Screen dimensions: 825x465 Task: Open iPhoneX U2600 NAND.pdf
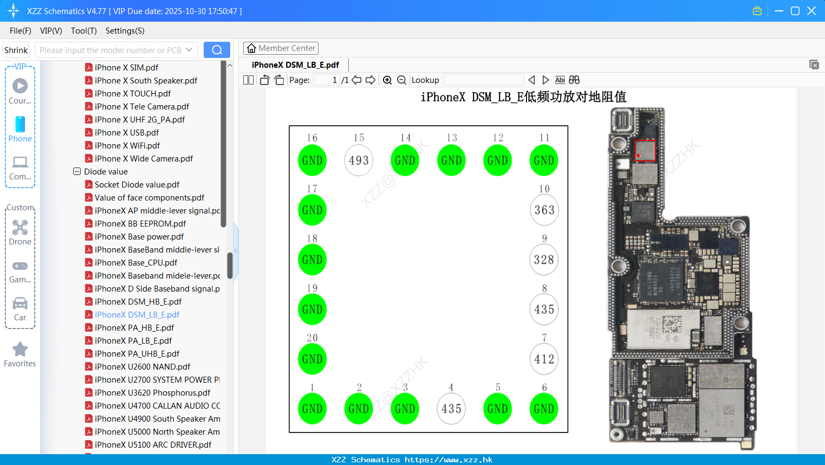(142, 366)
